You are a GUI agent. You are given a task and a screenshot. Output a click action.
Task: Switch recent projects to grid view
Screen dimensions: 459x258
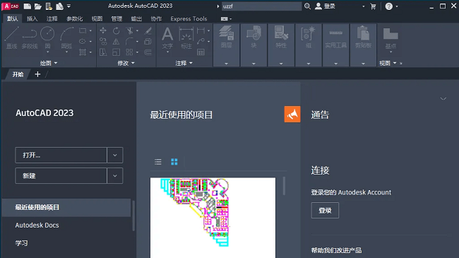[174, 162]
